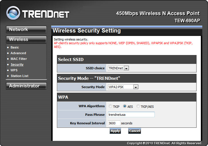This screenshot has width=208, height=146.
Task: Select the TKIP algorithm radio button
Action: tap(110, 106)
